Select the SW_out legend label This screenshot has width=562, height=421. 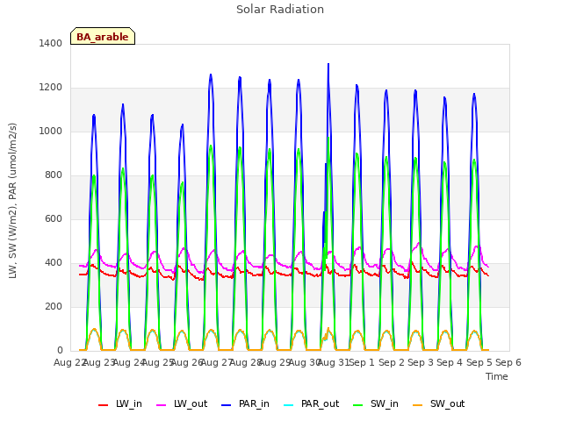447,403
